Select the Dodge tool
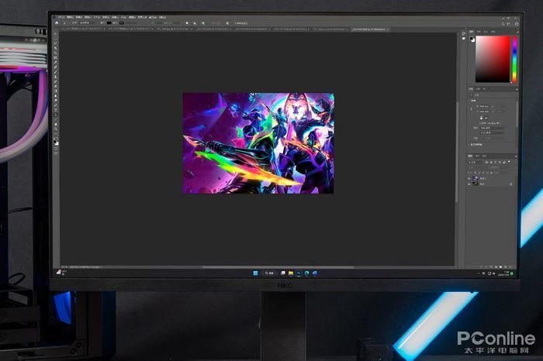The height and width of the screenshot is (361, 543). [x=56, y=101]
